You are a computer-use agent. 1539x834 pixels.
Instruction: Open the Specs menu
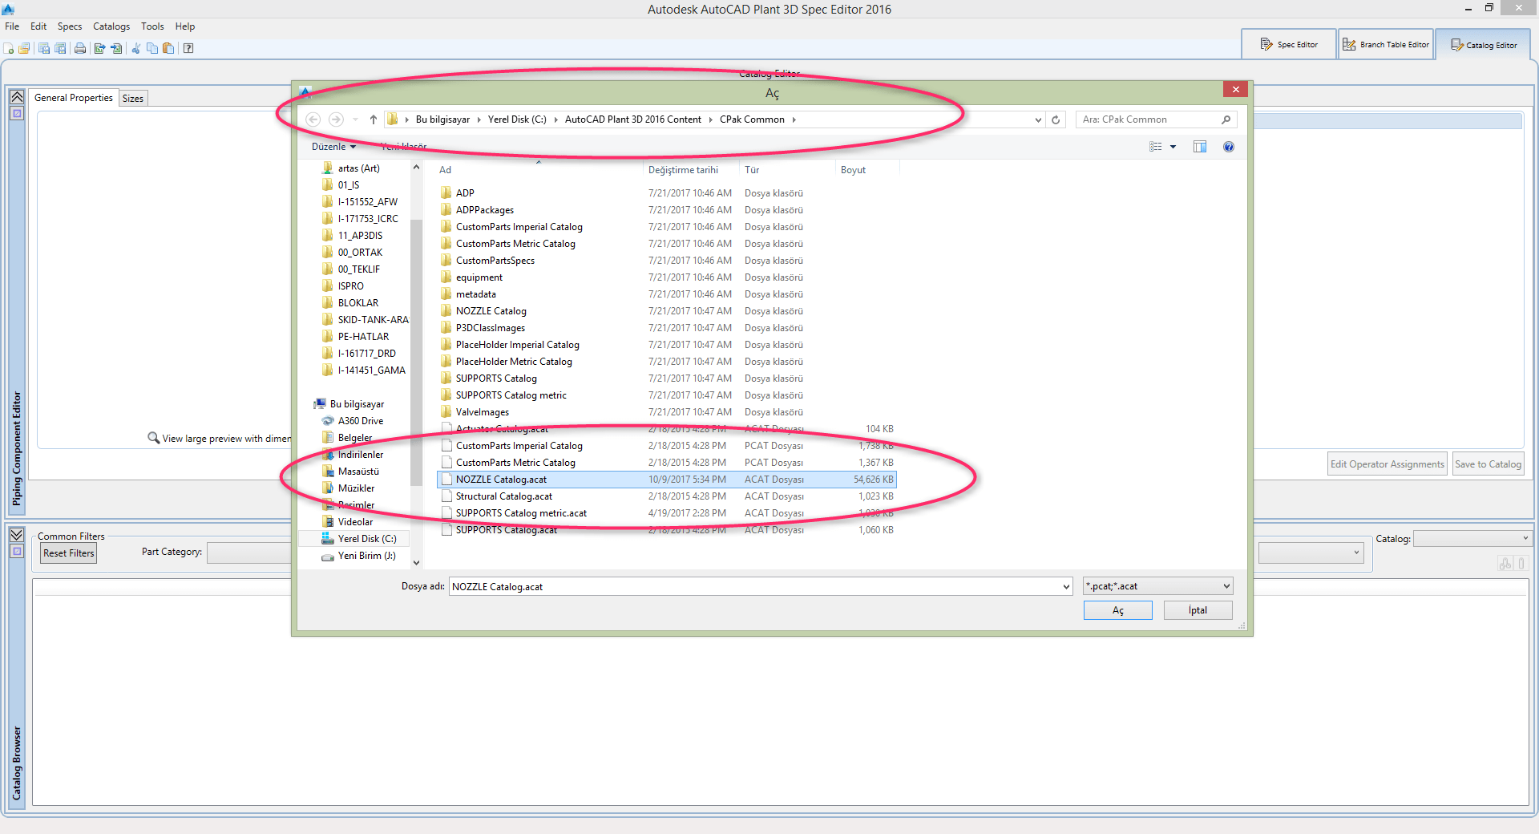pos(70,26)
